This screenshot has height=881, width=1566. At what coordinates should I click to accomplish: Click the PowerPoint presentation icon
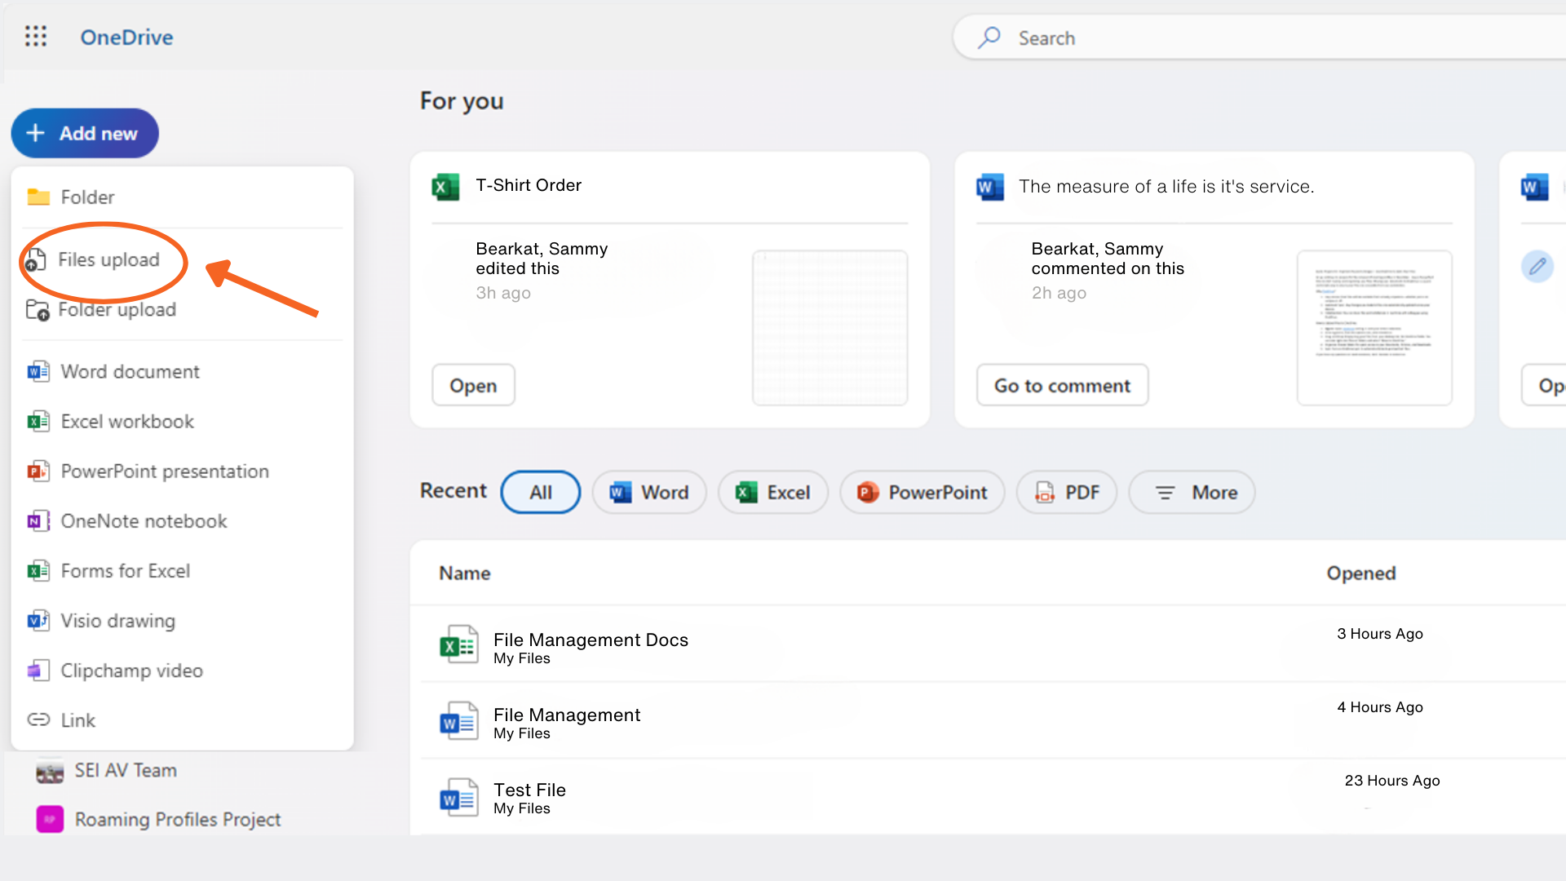tap(38, 471)
